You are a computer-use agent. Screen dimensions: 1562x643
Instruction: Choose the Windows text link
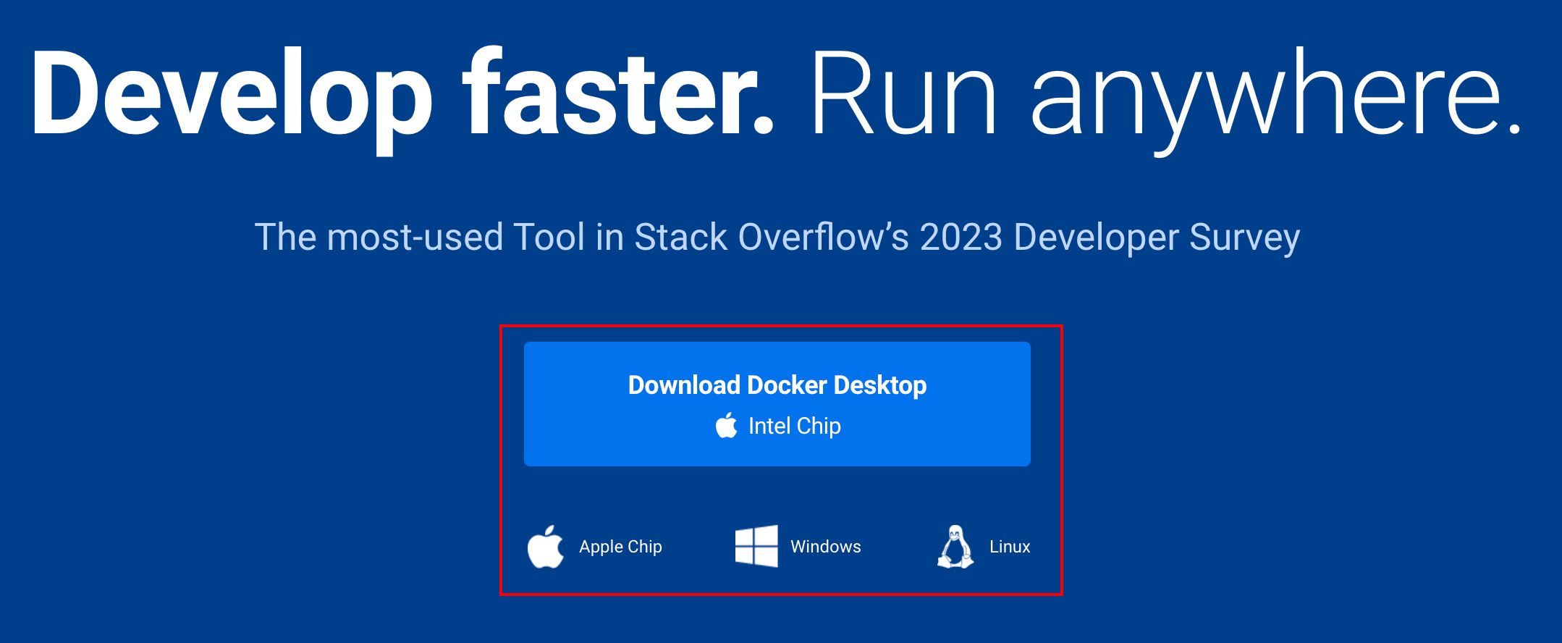[x=825, y=547]
